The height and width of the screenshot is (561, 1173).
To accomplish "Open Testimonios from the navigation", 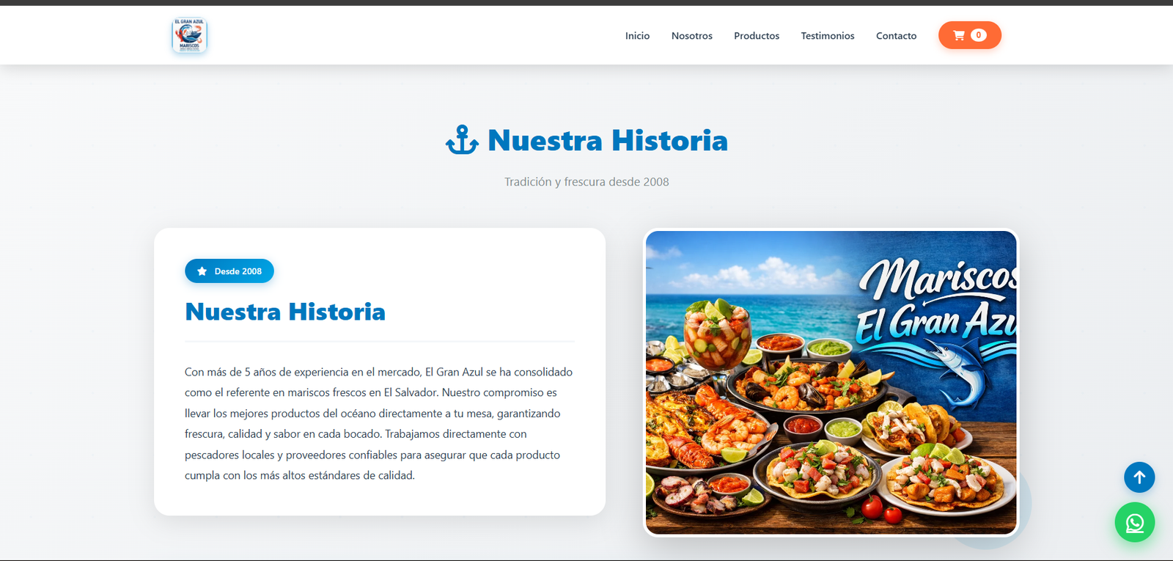I will [x=828, y=36].
